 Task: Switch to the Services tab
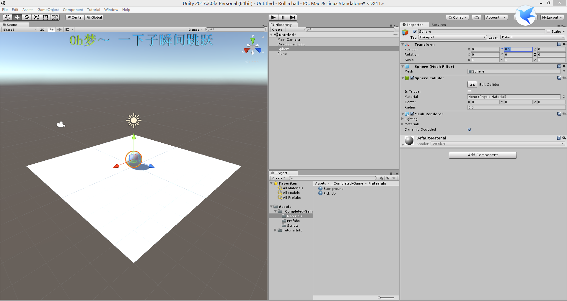[439, 25]
